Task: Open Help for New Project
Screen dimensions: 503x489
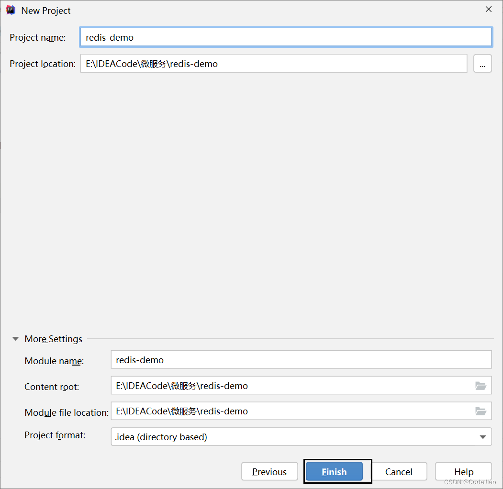Action: pos(464,471)
